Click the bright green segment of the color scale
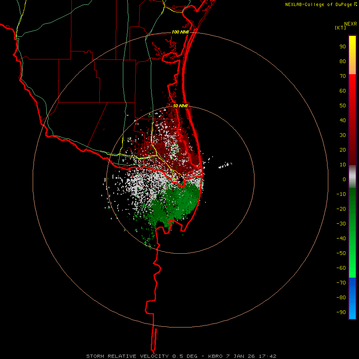 (352, 233)
